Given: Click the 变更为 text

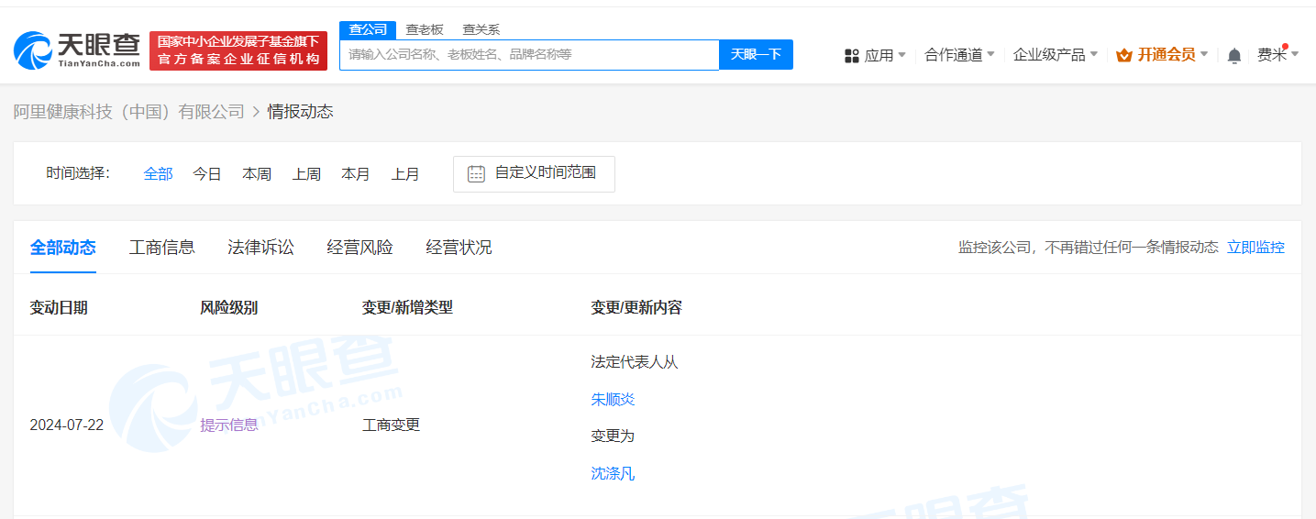Looking at the screenshot, I should tap(613, 436).
